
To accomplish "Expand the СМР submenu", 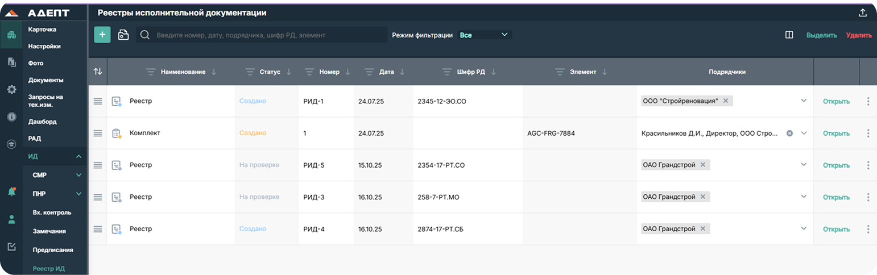I will pyautogui.click(x=78, y=176).
